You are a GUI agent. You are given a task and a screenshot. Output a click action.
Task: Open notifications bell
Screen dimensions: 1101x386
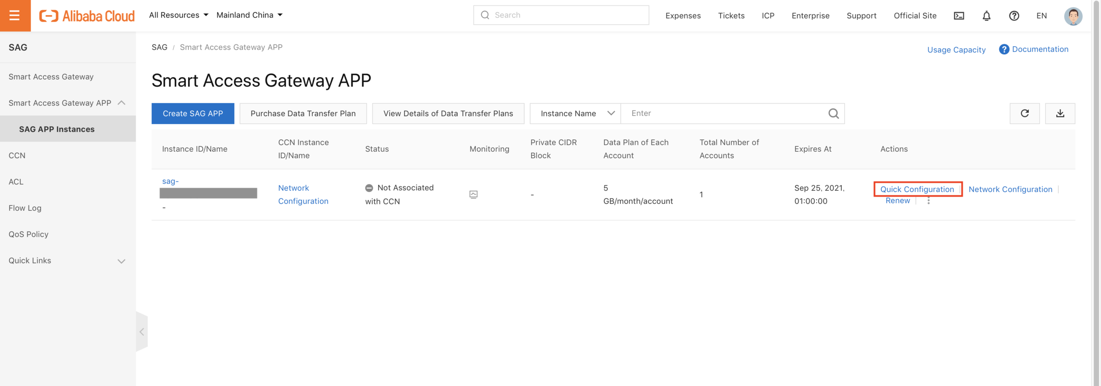(986, 16)
